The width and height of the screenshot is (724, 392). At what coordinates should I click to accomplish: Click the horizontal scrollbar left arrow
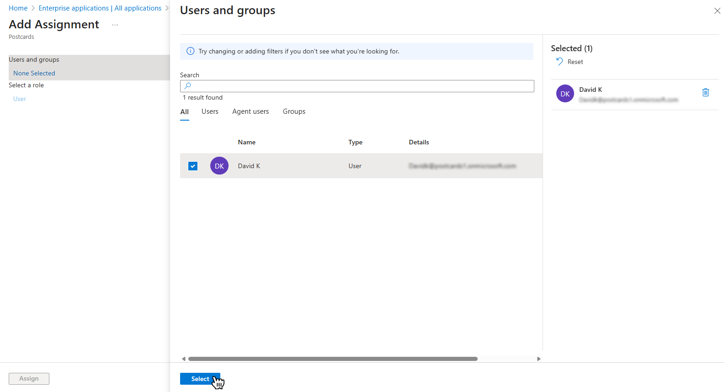point(184,359)
